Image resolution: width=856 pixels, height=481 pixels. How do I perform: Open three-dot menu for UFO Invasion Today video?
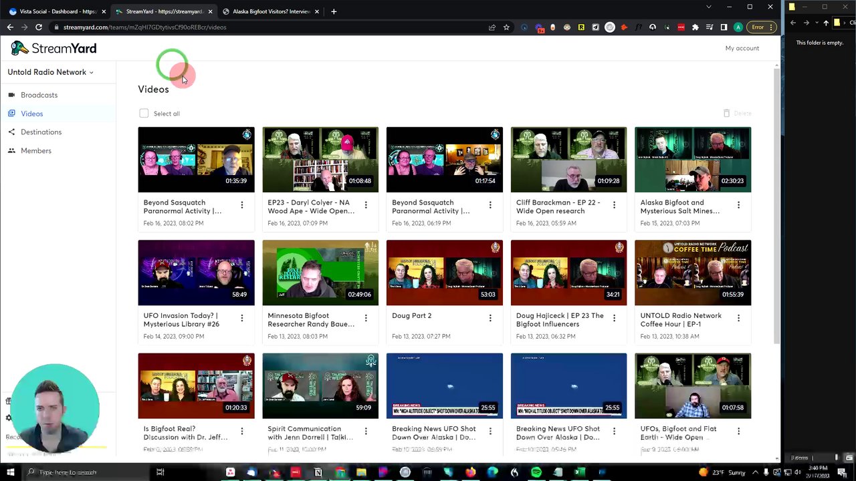pos(242,318)
